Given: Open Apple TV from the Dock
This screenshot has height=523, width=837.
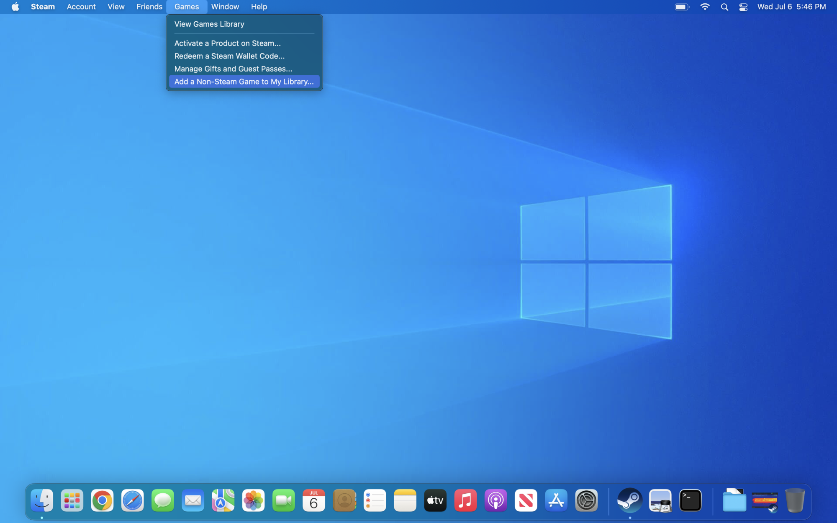Looking at the screenshot, I should pos(435,500).
